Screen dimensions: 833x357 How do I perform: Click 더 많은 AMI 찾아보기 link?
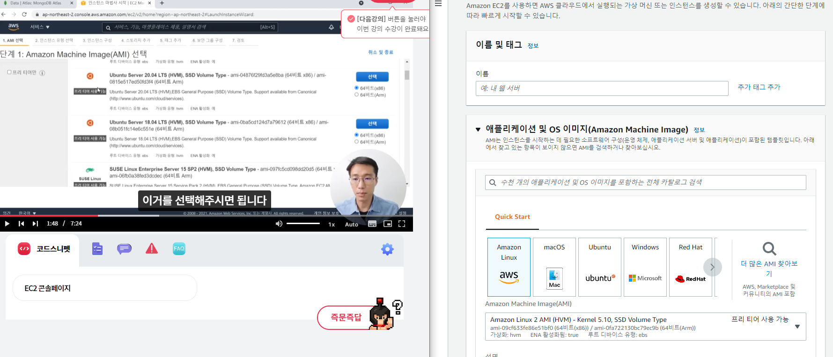[x=769, y=269]
